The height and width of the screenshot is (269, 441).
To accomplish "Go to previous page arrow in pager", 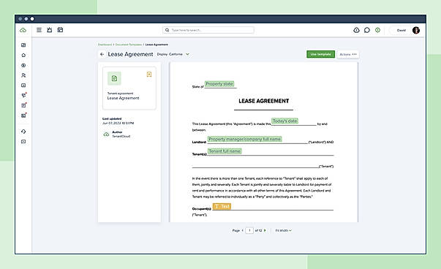I will [x=242, y=230].
